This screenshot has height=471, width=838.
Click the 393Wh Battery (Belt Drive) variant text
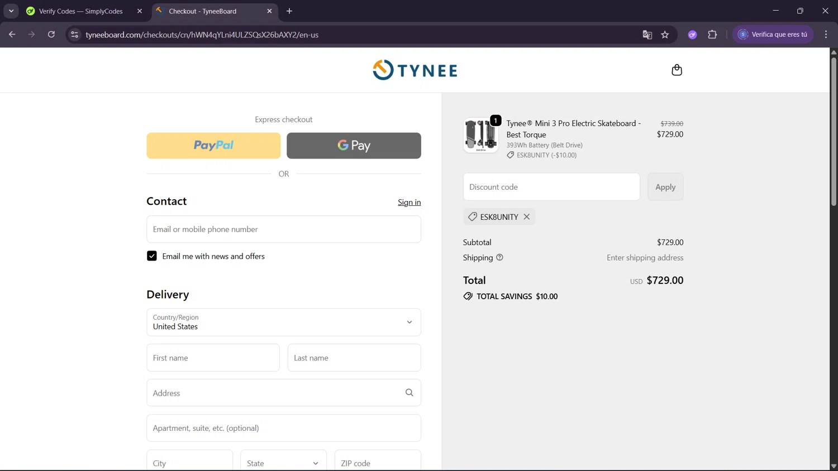pyautogui.click(x=544, y=145)
